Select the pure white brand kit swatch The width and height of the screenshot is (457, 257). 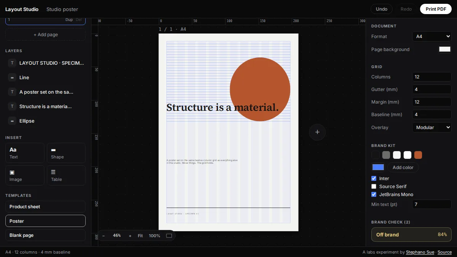(x=407, y=155)
